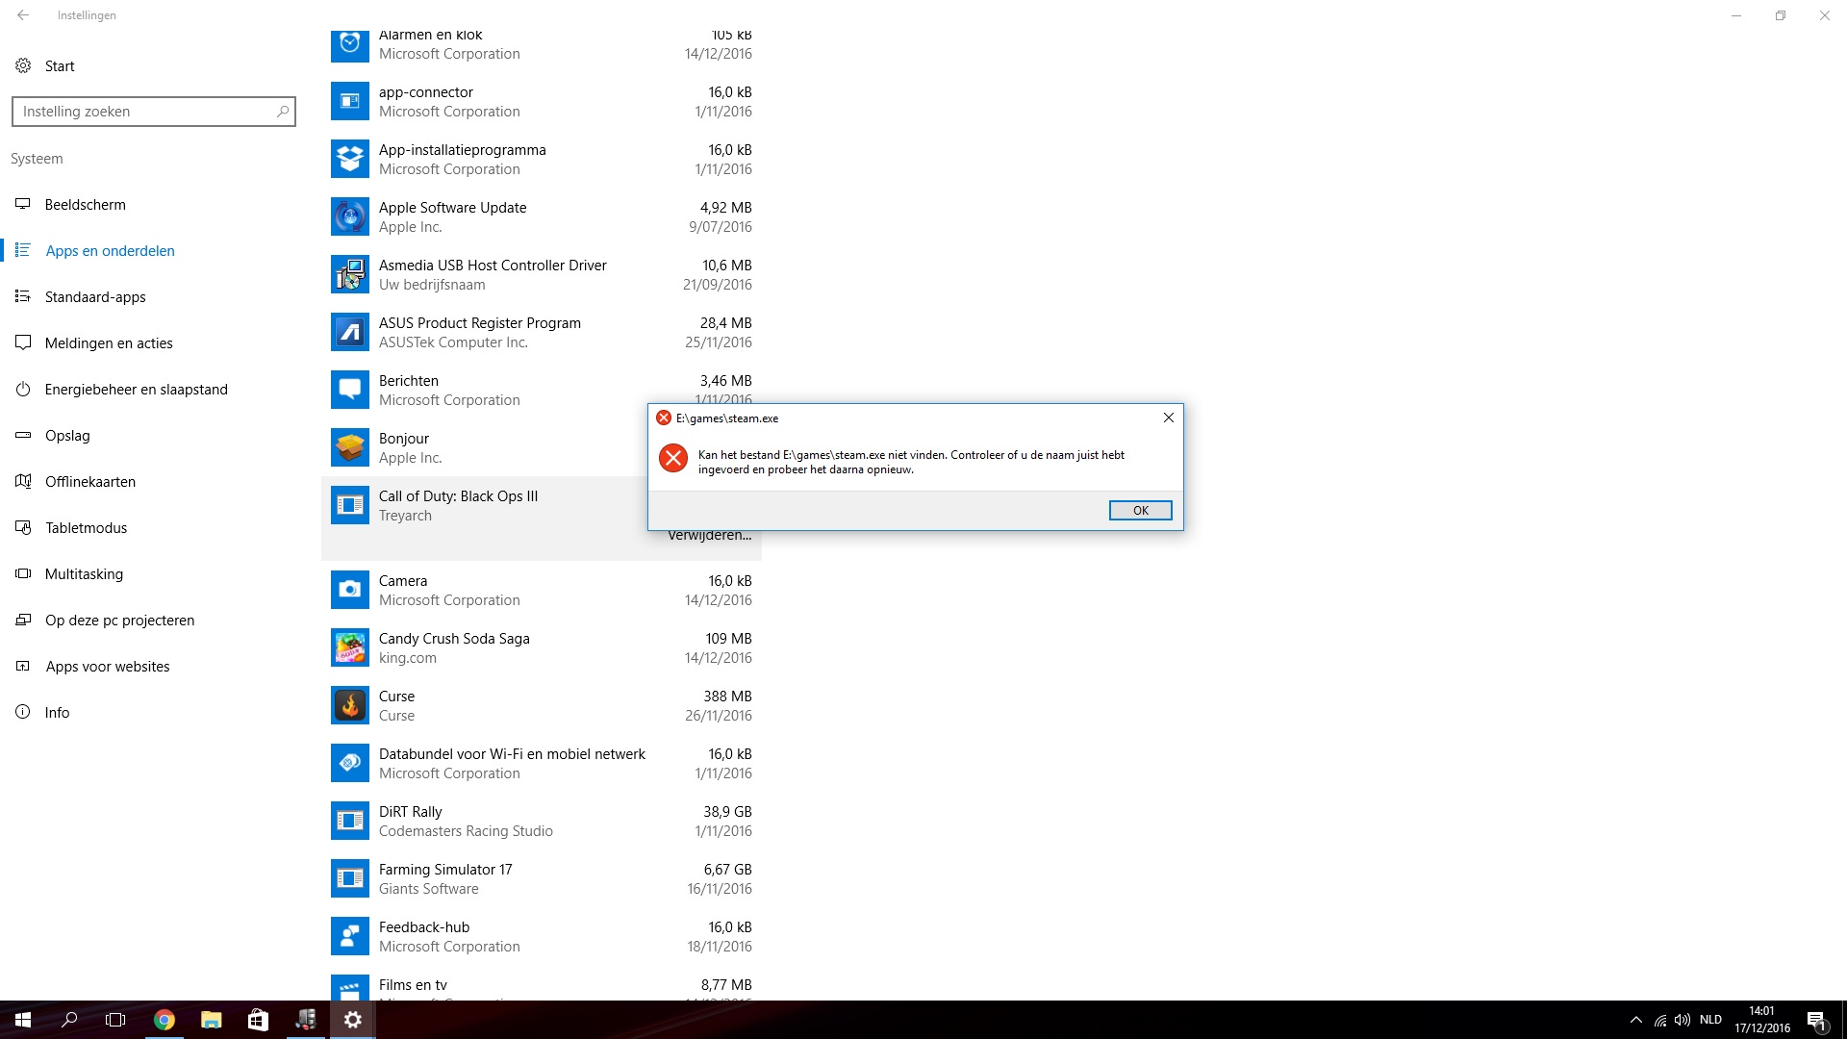
Task: Go back using the arrow in the title bar
Action: 23,15
